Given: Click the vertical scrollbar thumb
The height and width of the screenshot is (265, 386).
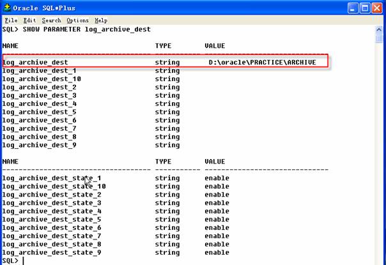Looking at the screenshot, I should click(379, 38).
